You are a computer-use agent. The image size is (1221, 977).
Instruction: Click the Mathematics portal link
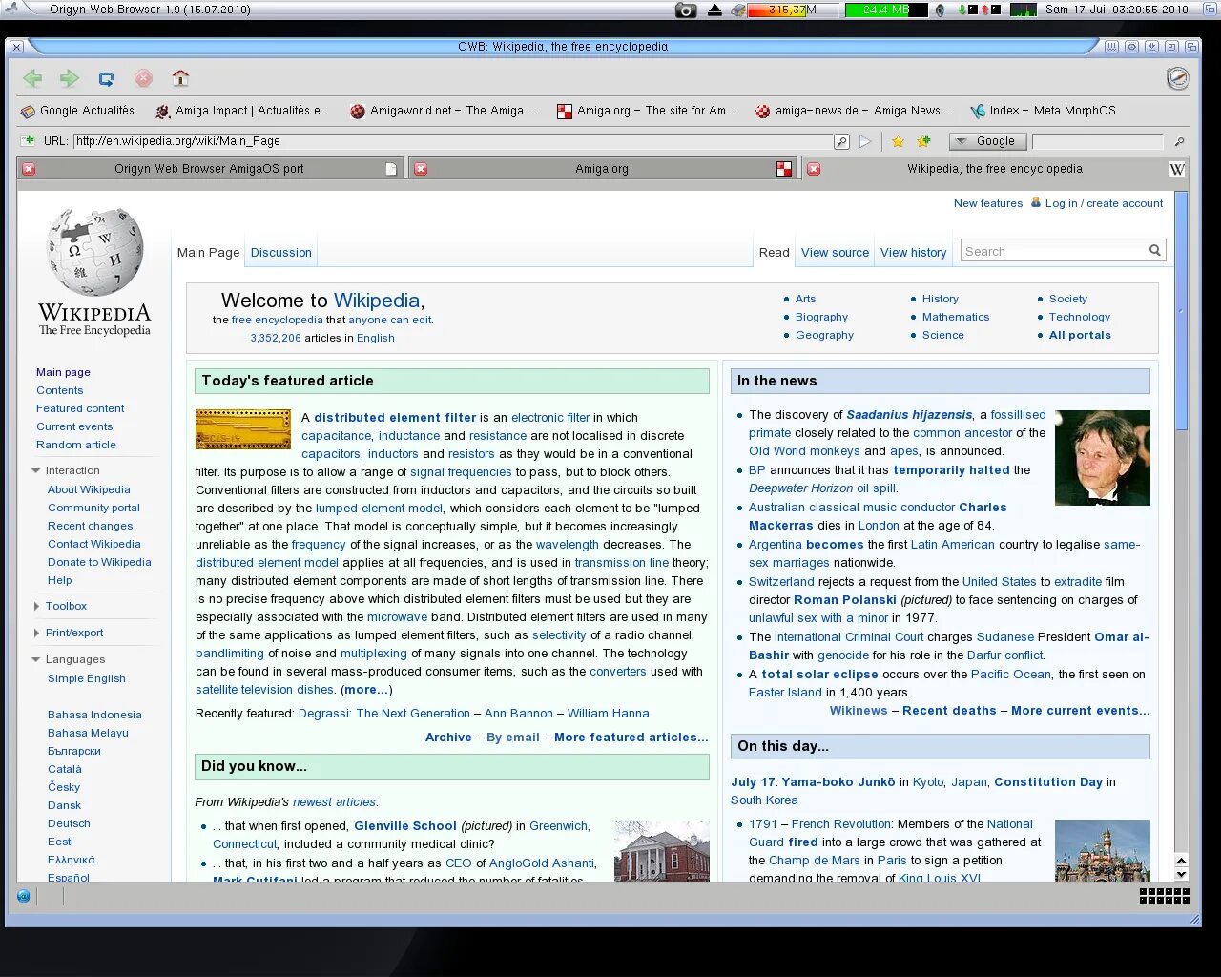(956, 317)
